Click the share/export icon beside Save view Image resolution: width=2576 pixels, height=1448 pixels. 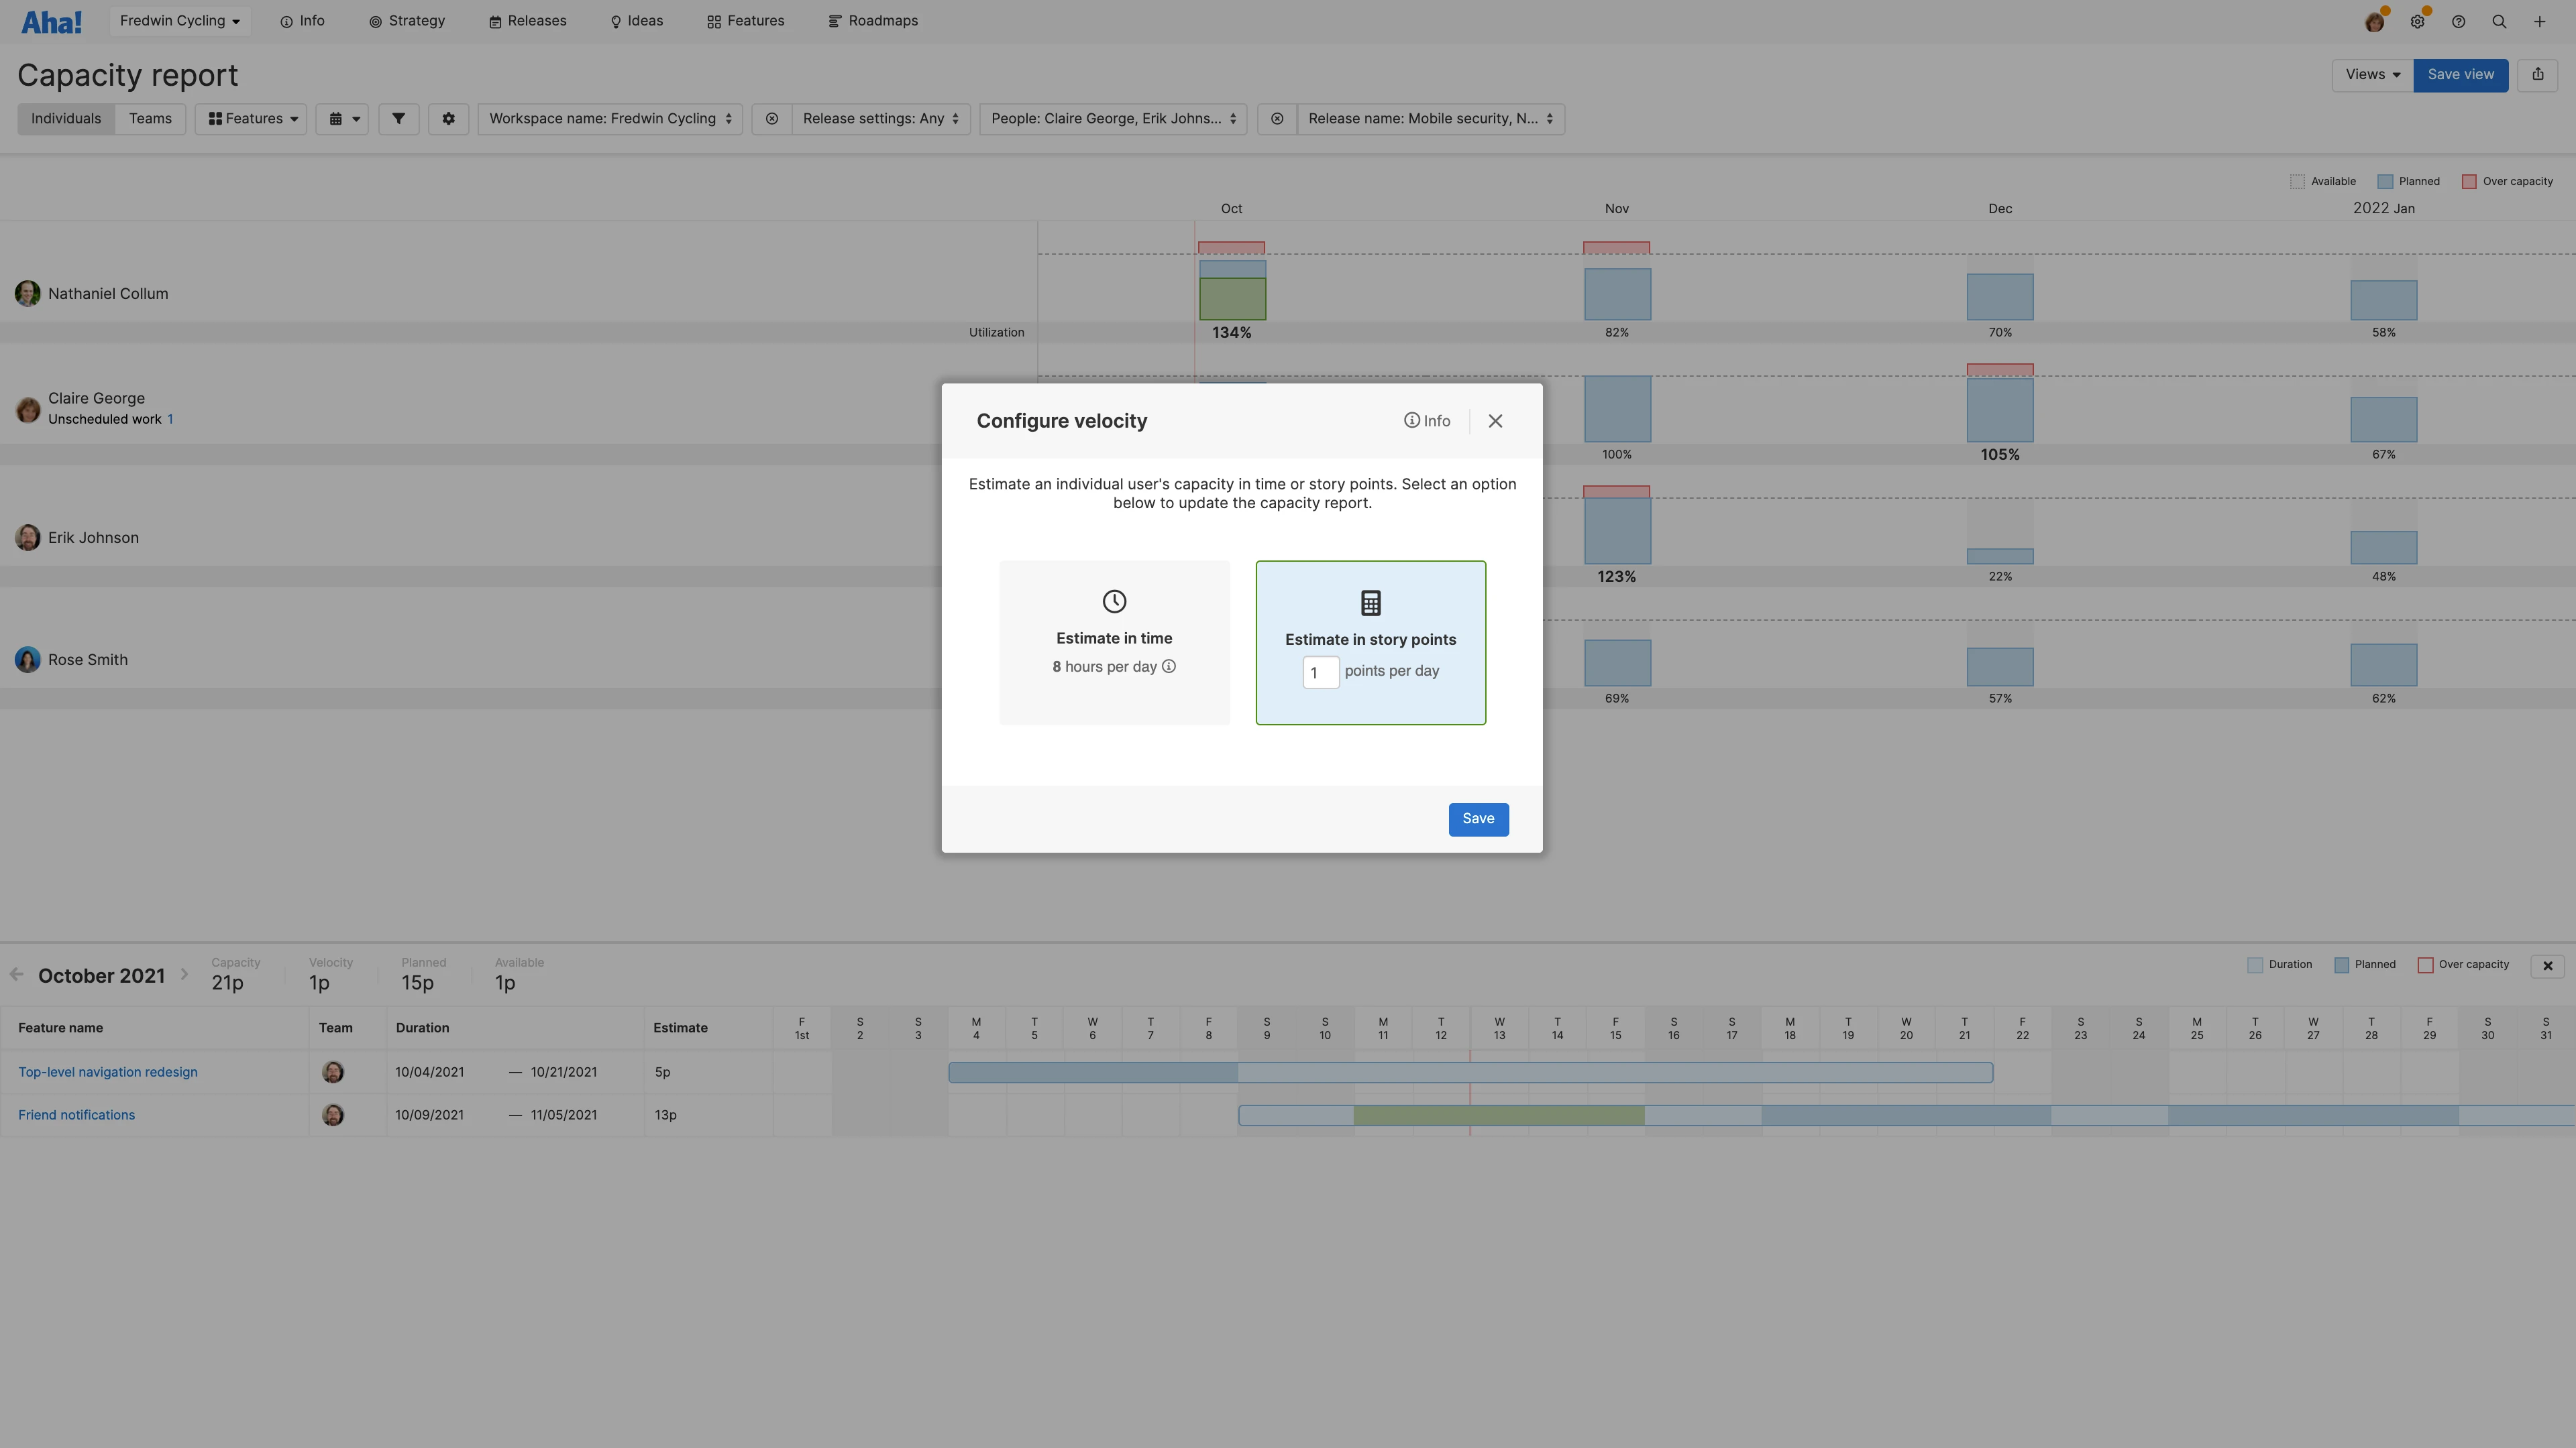point(2537,75)
